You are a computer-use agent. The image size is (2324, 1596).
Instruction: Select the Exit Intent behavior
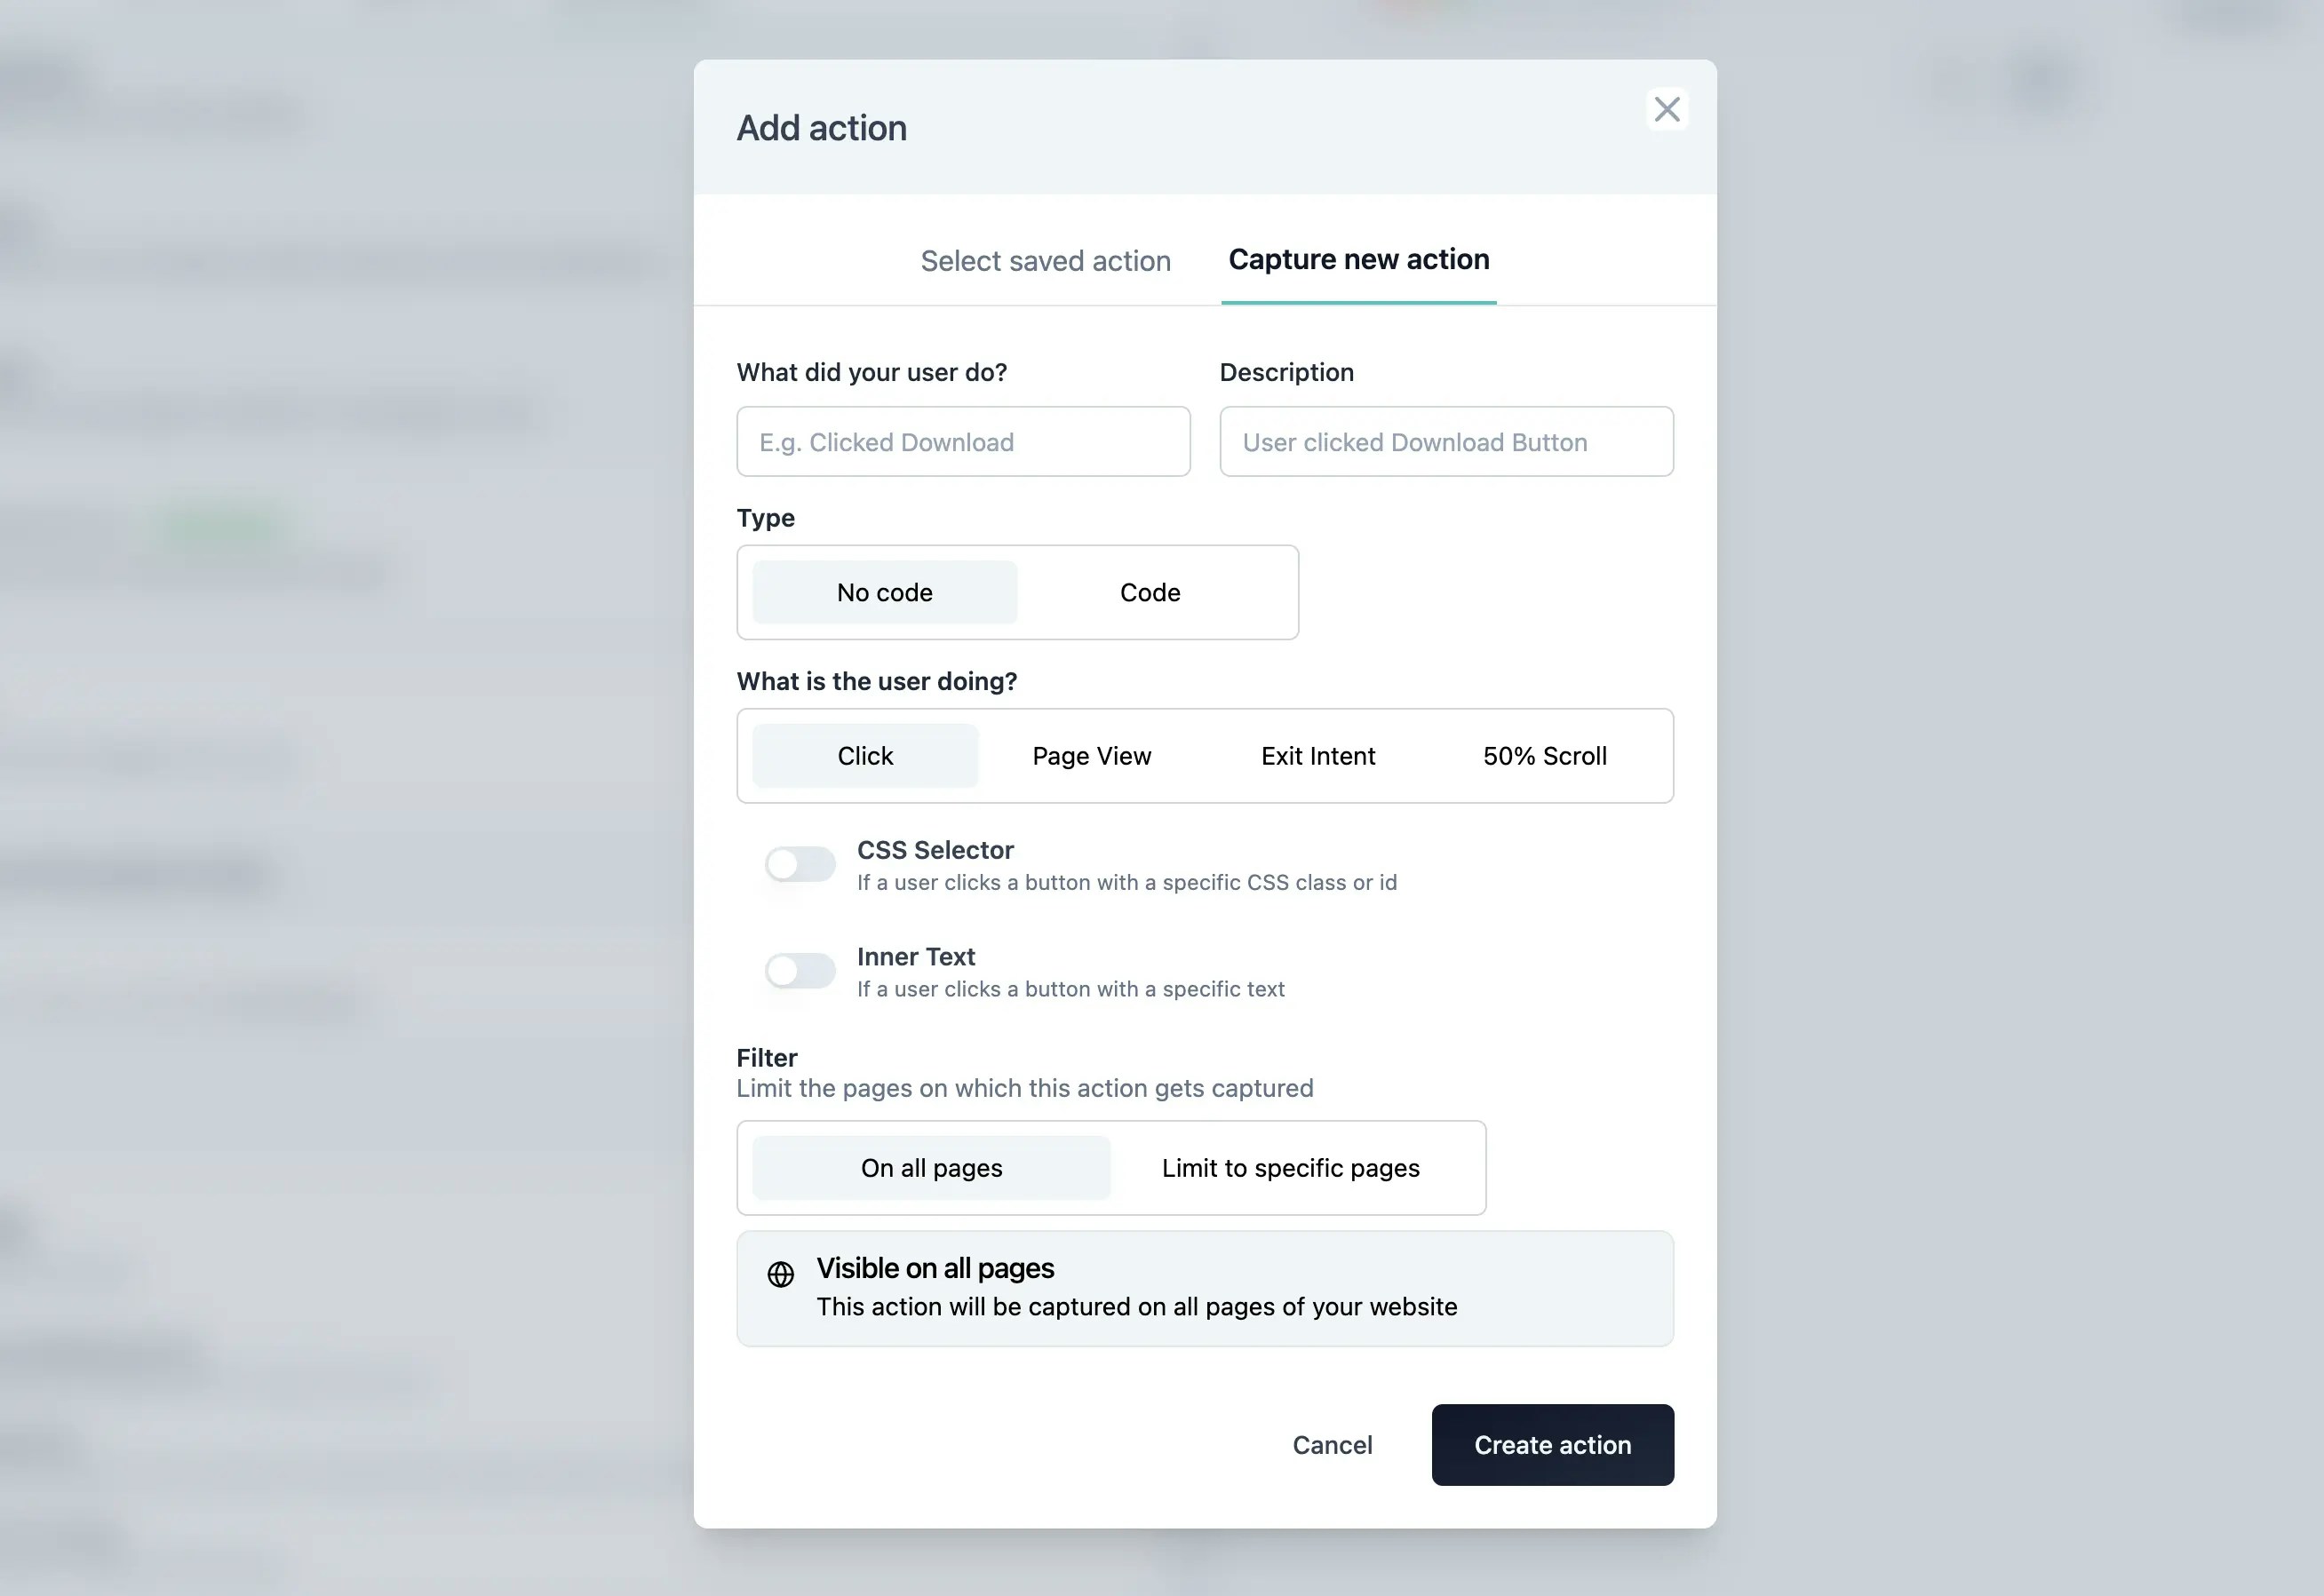1318,755
